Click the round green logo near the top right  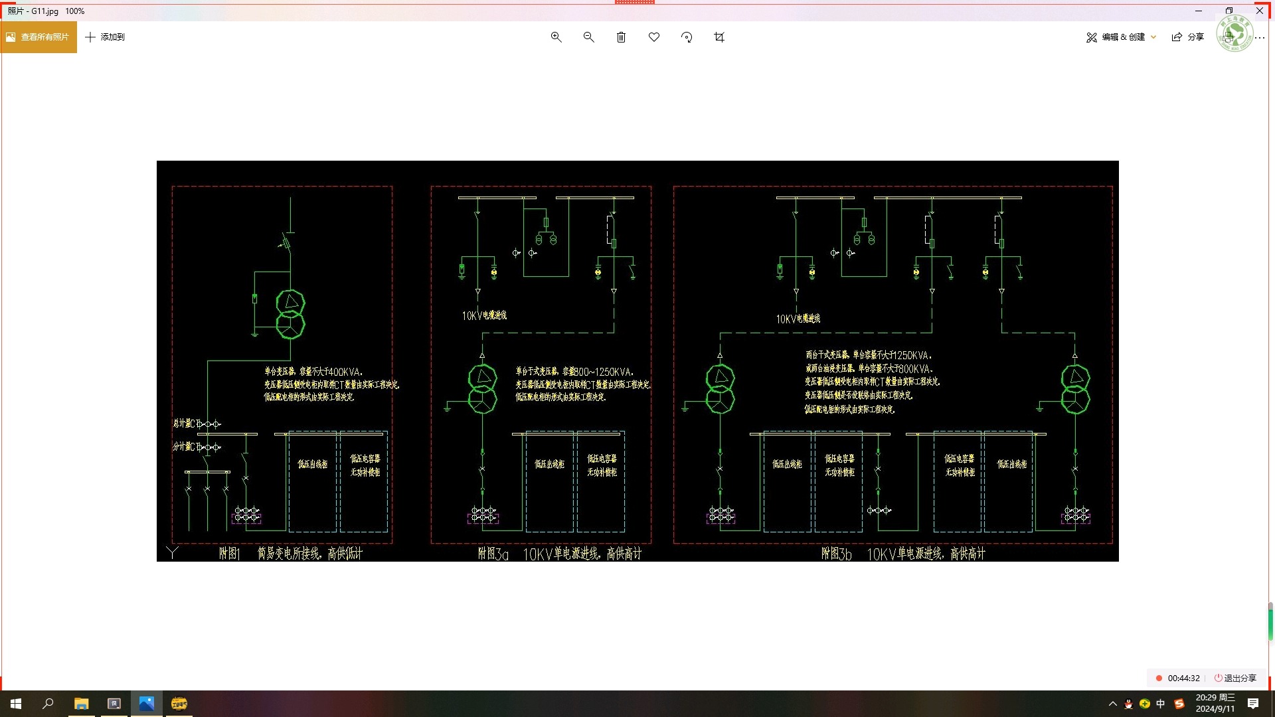[x=1234, y=33]
